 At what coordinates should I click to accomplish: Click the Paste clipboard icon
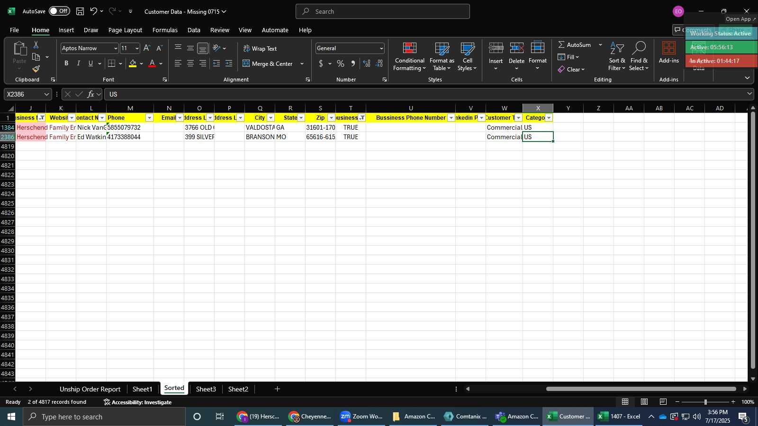click(19, 49)
